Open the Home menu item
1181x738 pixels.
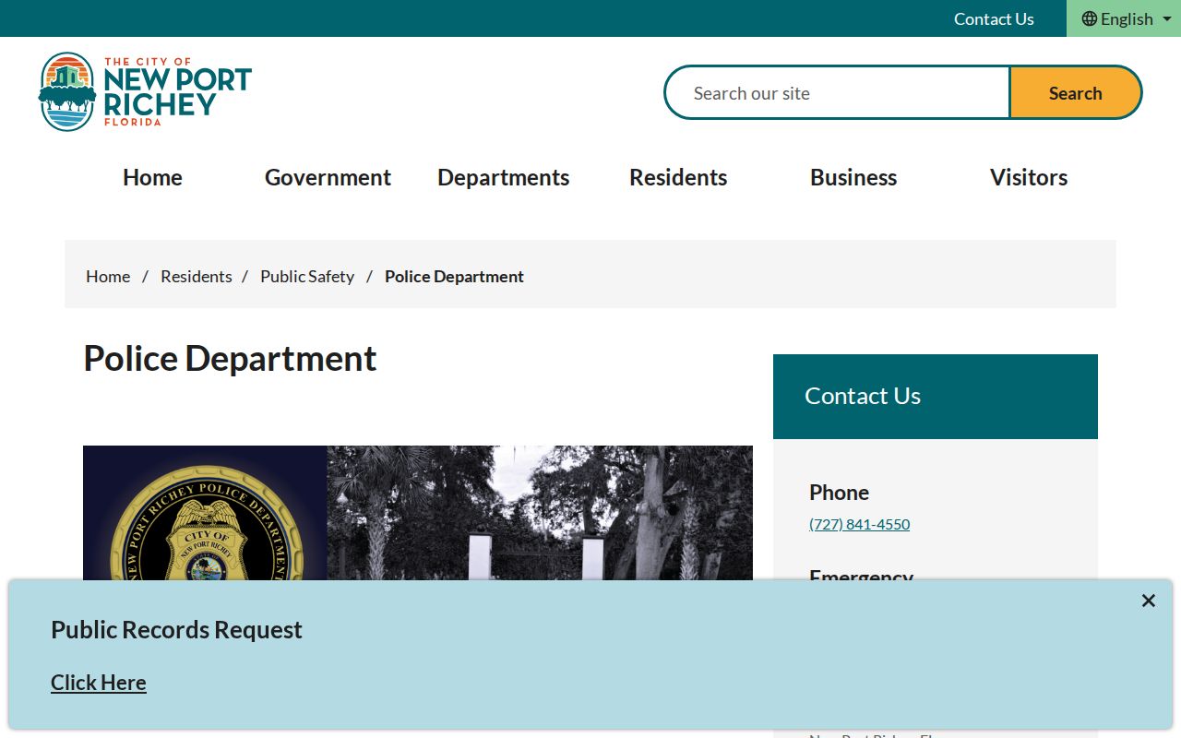coord(152,177)
